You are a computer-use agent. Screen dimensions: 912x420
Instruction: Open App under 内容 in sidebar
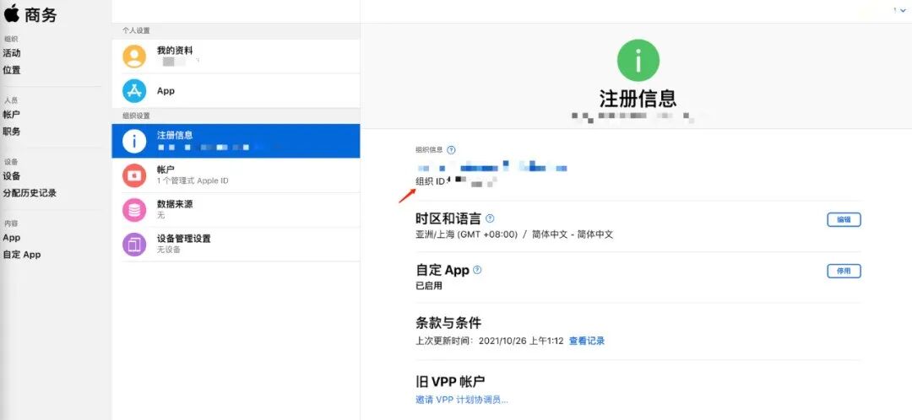point(12,238)
